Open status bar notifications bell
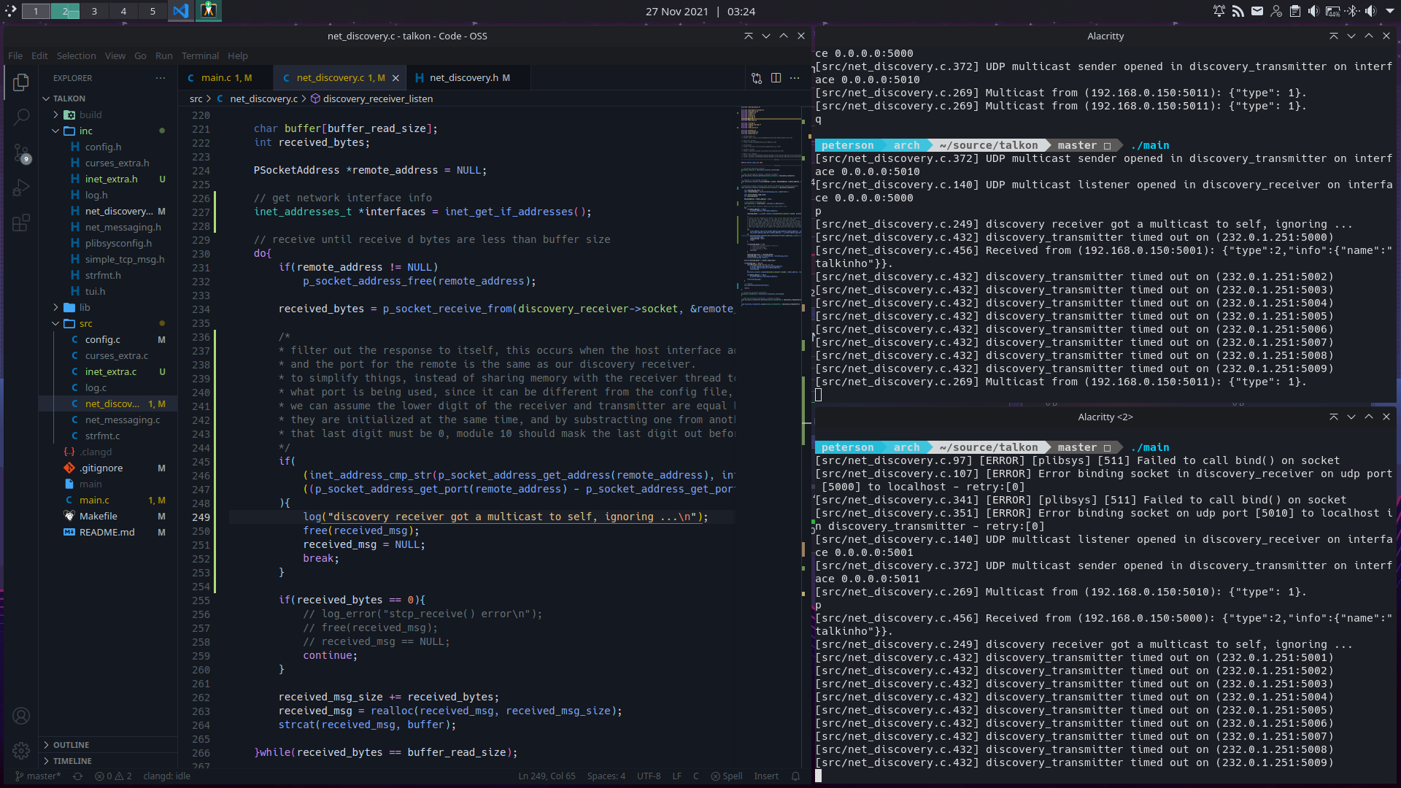 click(x=795, y=776)
